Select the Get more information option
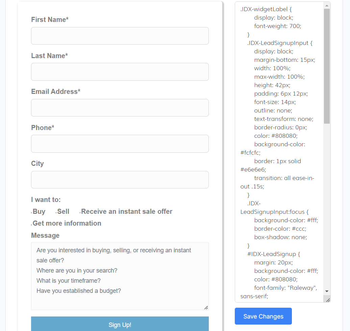Screen dimensions: 350x331 (x=32, y=224)
